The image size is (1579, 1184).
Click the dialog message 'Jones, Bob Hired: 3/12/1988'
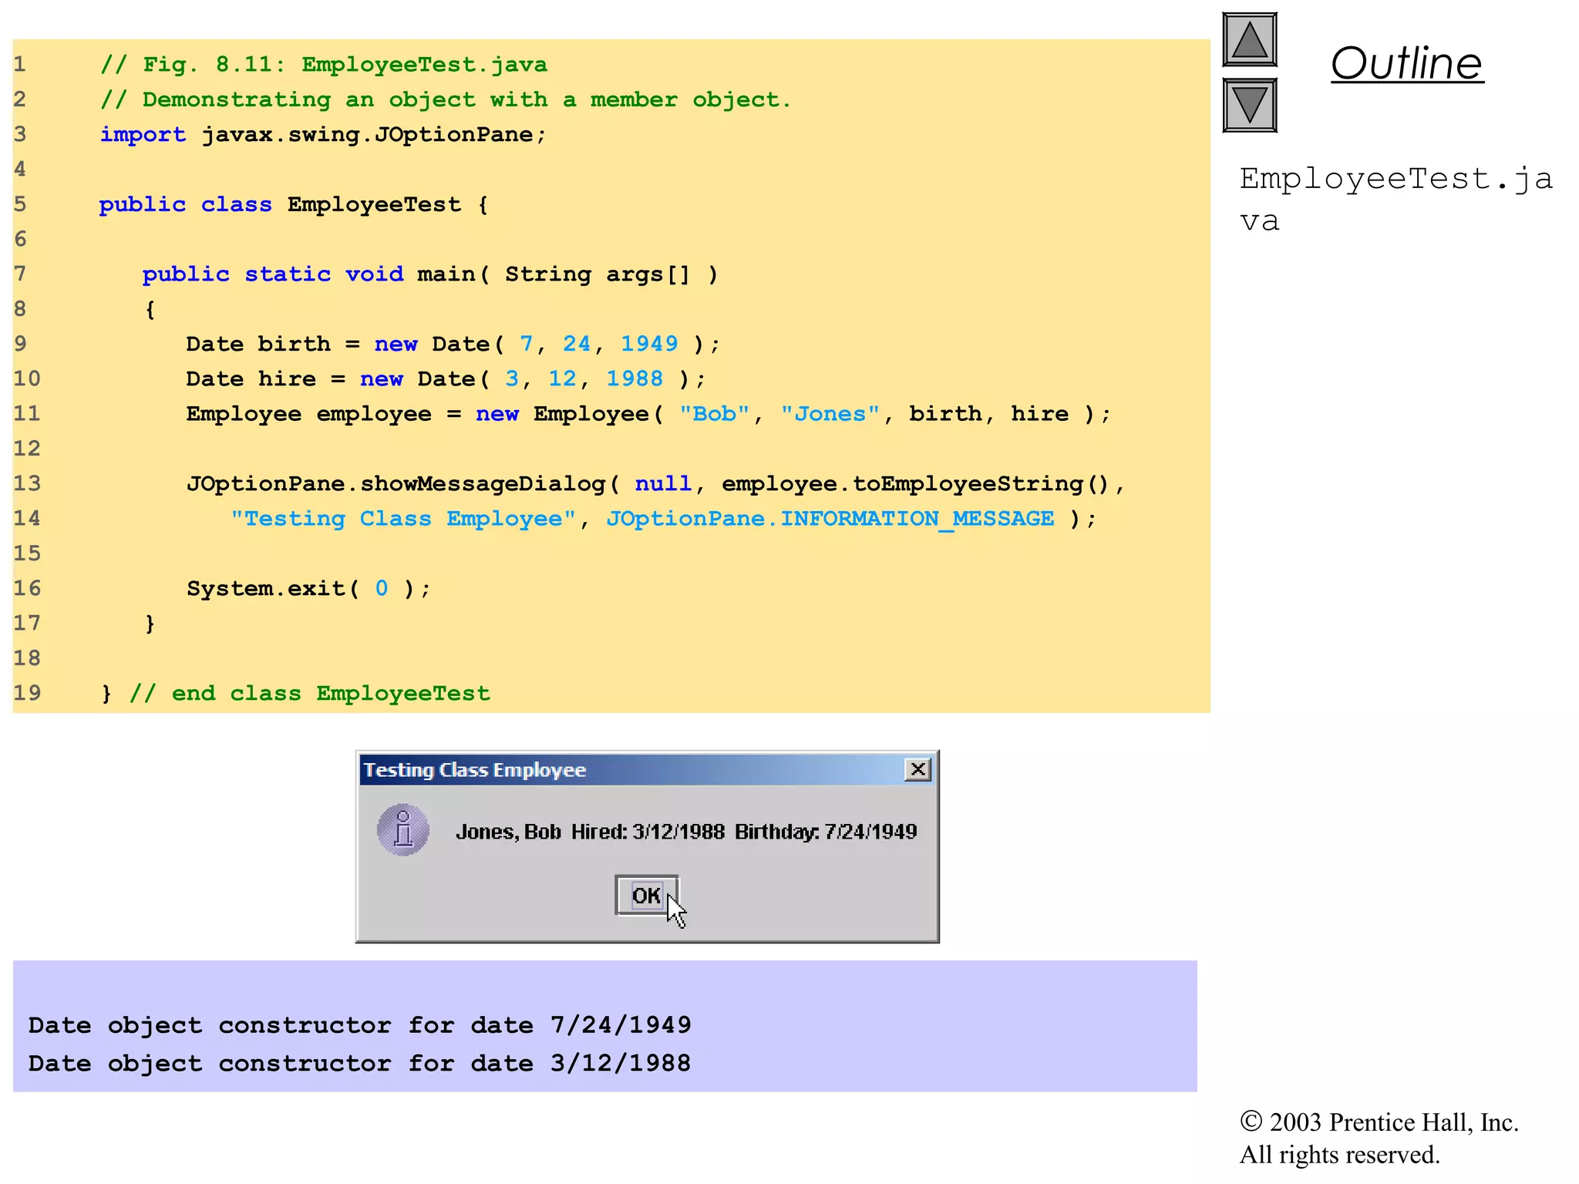coord(590,832)
